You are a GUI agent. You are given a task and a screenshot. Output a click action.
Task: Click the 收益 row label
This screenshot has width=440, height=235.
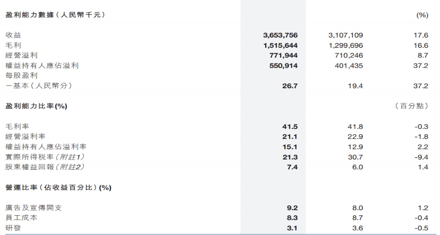click(x=13, y=35)
